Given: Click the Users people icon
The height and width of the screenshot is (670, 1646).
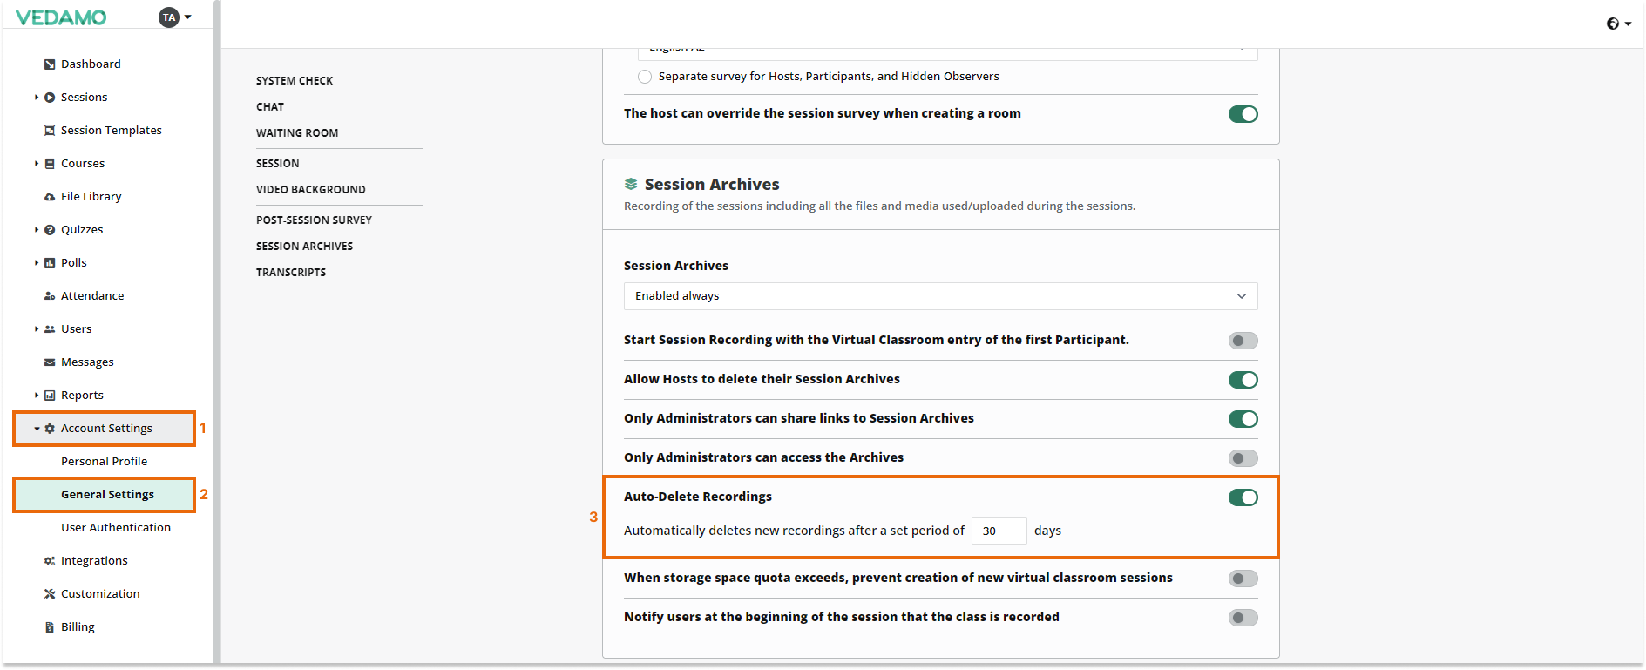Looking at the screenshot, I should (x=50, y=329).
